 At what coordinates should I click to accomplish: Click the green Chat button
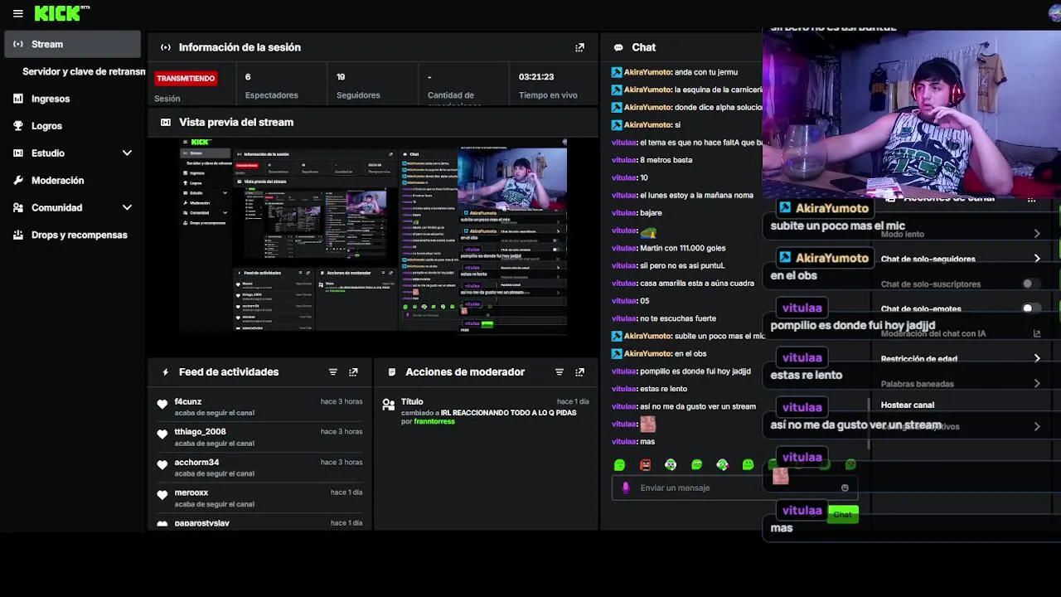tap(842, 514)
